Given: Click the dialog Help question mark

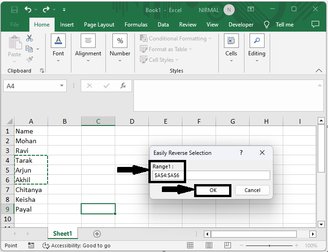Looking at the screenshot, I should (x=241, y=153).
